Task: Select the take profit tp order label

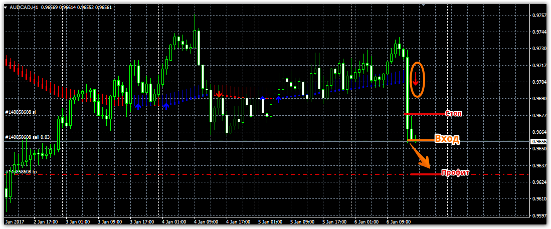Action: (21, 172)
